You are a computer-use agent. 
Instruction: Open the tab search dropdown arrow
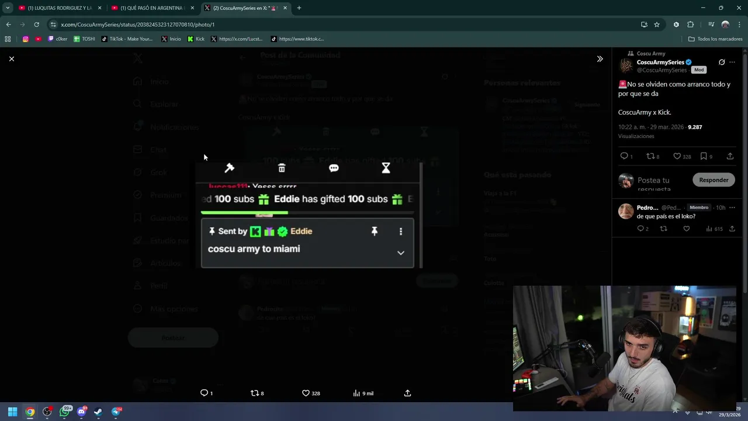8,8
